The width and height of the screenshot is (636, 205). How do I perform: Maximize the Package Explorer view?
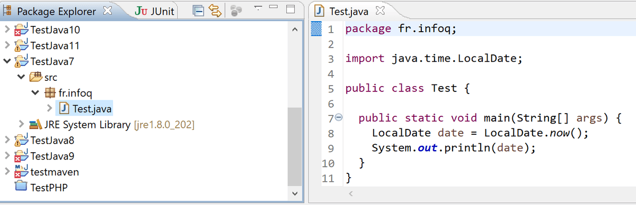coord(290,9)
